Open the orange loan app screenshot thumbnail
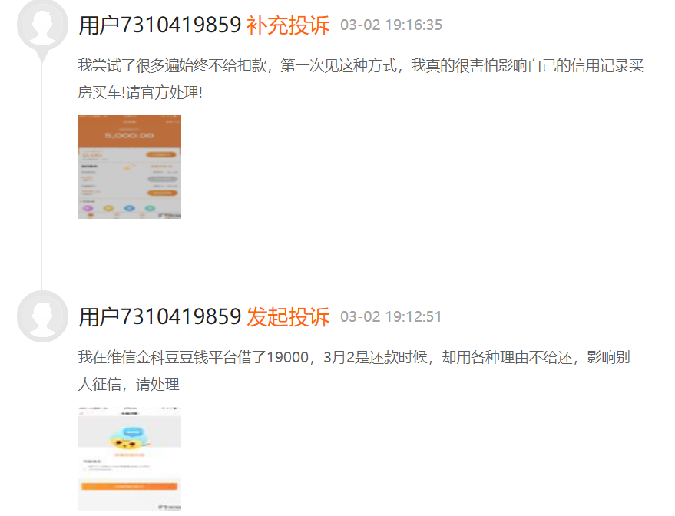This screenshot has width=675, height=516. click(x=129, y=167)
